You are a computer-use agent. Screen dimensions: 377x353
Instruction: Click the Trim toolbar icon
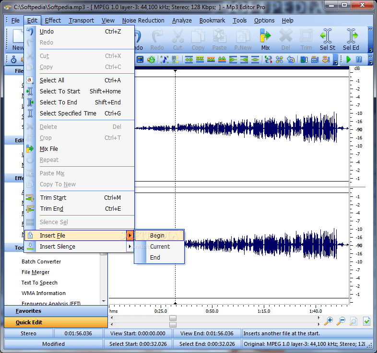[306, 39]
